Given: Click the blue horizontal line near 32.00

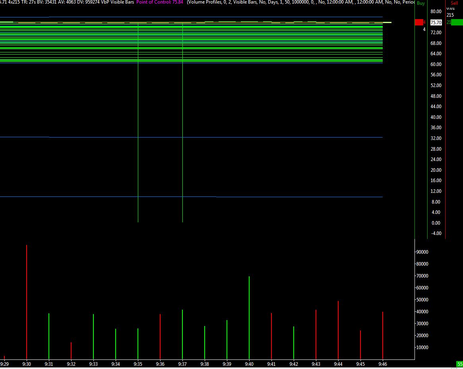Looking at the screenshot, I should click(191, 137).
